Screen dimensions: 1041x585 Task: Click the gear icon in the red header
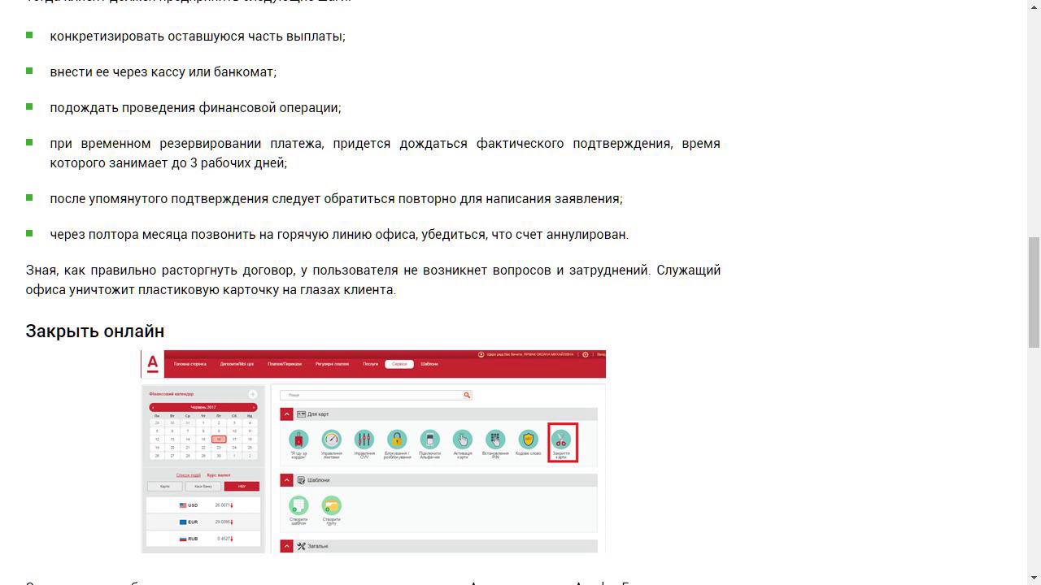[x=585, y=354]
